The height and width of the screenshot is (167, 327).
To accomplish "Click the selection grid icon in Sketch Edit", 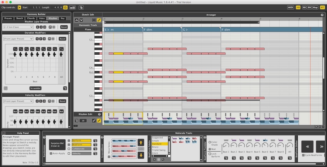I will pos(94,20).
